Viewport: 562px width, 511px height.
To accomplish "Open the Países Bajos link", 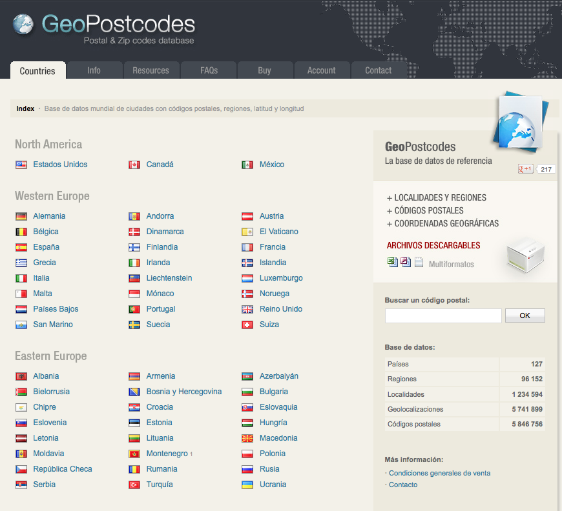I will point(56,308).
